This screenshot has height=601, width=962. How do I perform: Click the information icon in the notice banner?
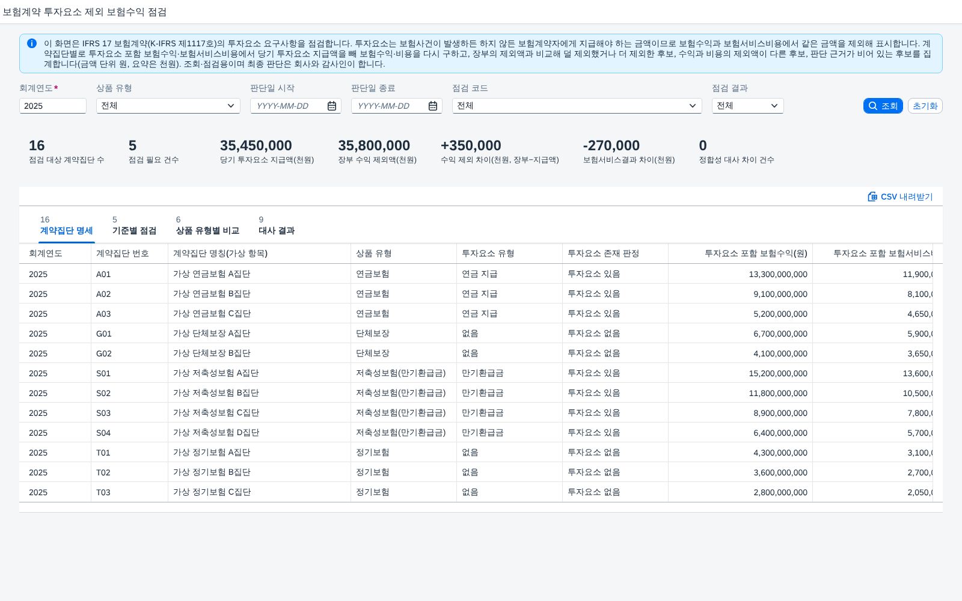click(x=32, y=43)
